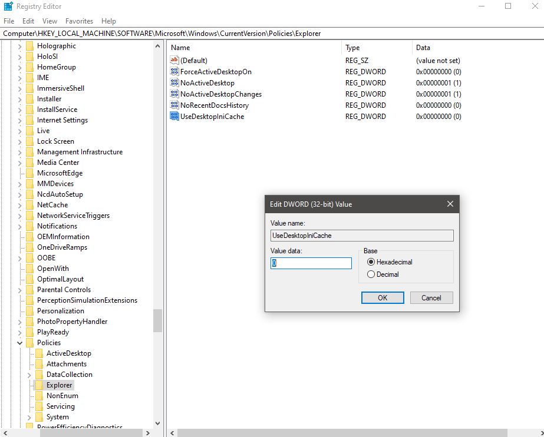Click the Registry Editor icon in the title bar
This screenshot has width=544, height=437.
click(x=7, y=6)
